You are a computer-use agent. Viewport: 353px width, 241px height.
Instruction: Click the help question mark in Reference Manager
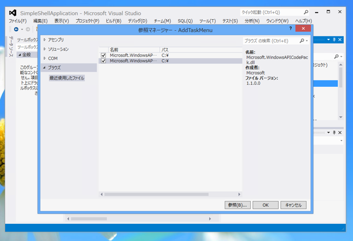pyautogui.click(x=290, y=29)
